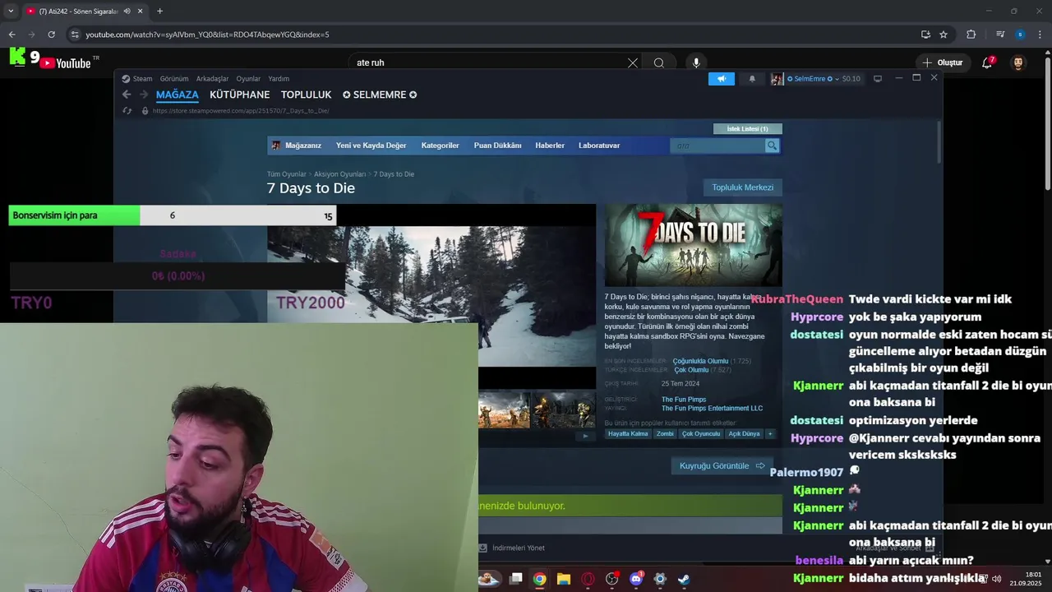Open the Haberler store link
The height and width of the screenshot is (592, 1052).
[550, 146]
